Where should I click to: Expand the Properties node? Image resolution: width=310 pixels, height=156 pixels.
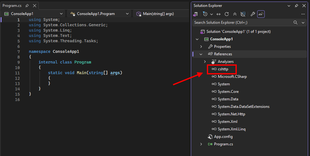coord(201,47)
